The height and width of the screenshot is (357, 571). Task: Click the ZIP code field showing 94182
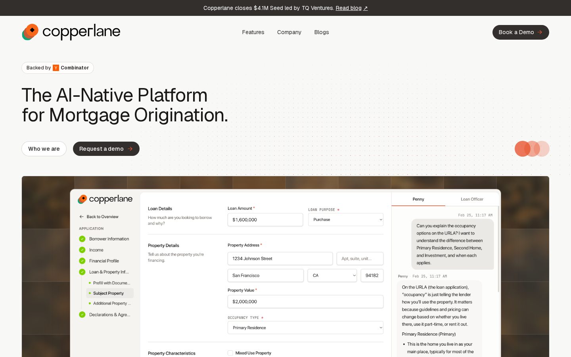tap(372, 276)
